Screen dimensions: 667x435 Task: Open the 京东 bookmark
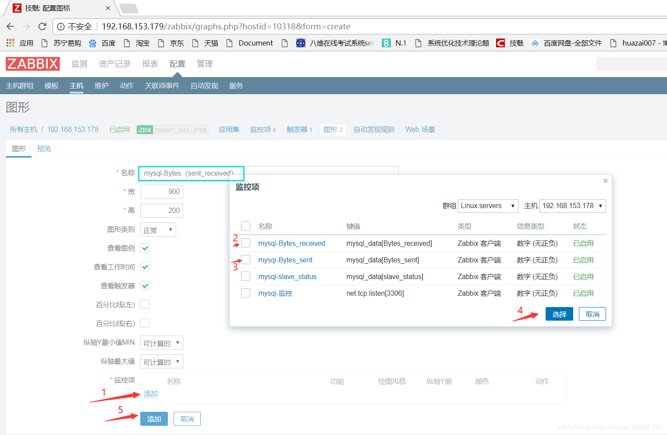[x=171, y=43]
